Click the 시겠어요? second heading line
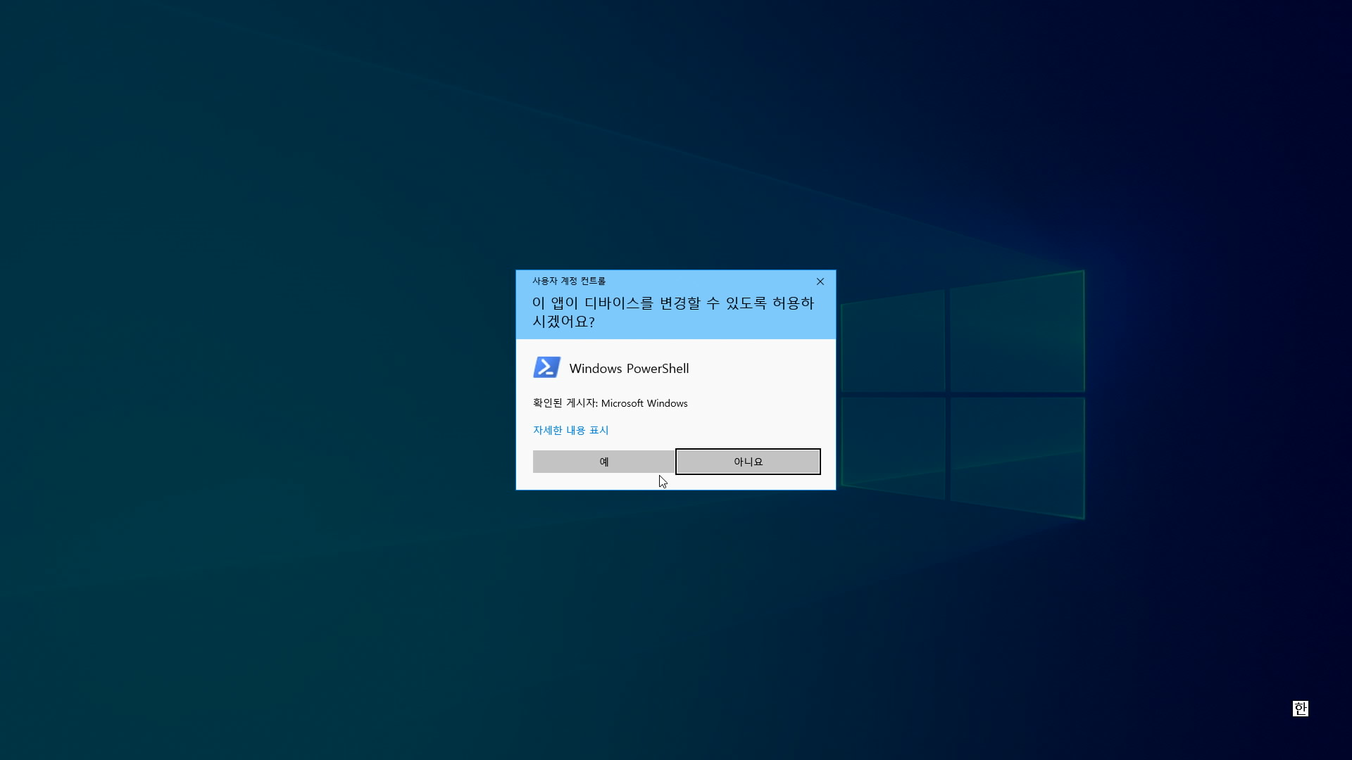 [x=563, y=322]
